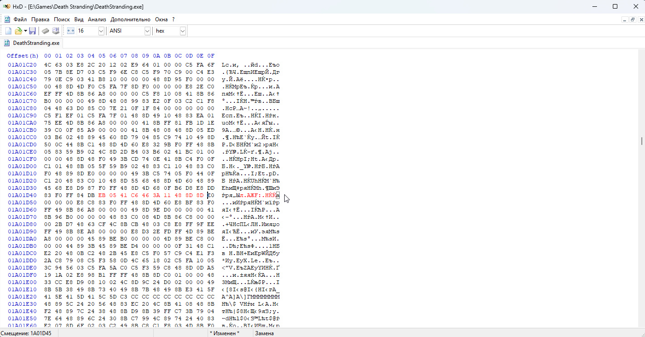The image size is (645, 337).
Task: Open the Дополнительно menu
Action: (131, 19)
